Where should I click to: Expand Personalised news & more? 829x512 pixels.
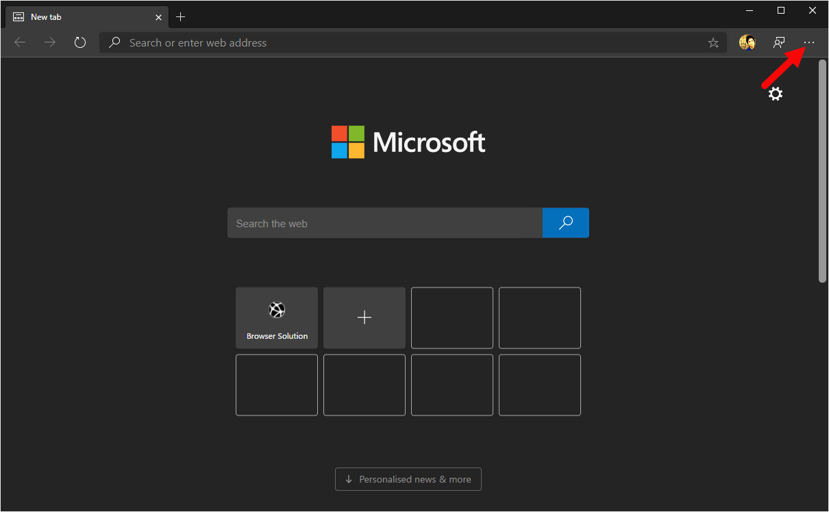(x=408, y=479)
